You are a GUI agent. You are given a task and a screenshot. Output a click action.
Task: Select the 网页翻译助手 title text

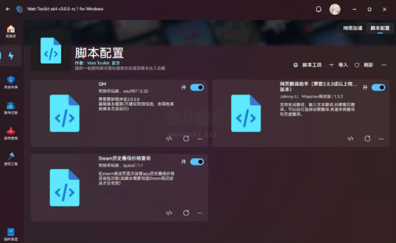[x=318, y=87]
